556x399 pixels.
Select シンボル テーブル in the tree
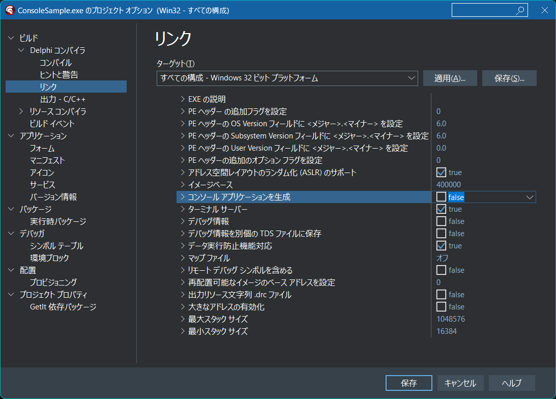click(x=57, y=246)
